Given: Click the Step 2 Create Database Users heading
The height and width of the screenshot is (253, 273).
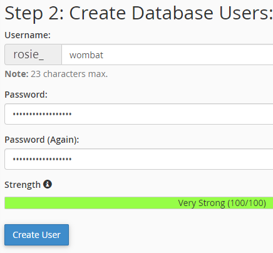Looking at the screenshot, I should coord(139,13).
